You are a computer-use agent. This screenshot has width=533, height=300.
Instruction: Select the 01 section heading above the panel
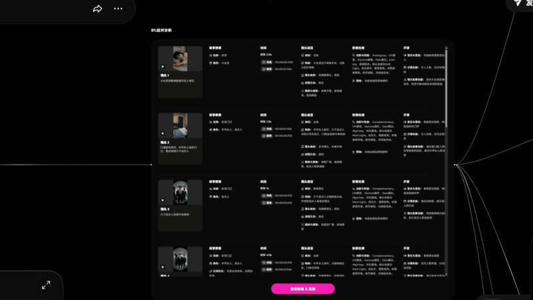tap(161, 30)
